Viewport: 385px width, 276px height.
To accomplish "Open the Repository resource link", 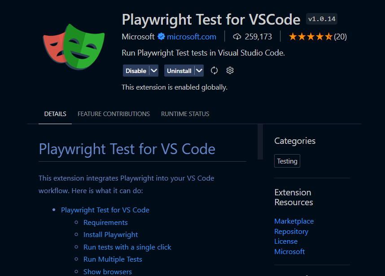I will (x=291, y=231).
